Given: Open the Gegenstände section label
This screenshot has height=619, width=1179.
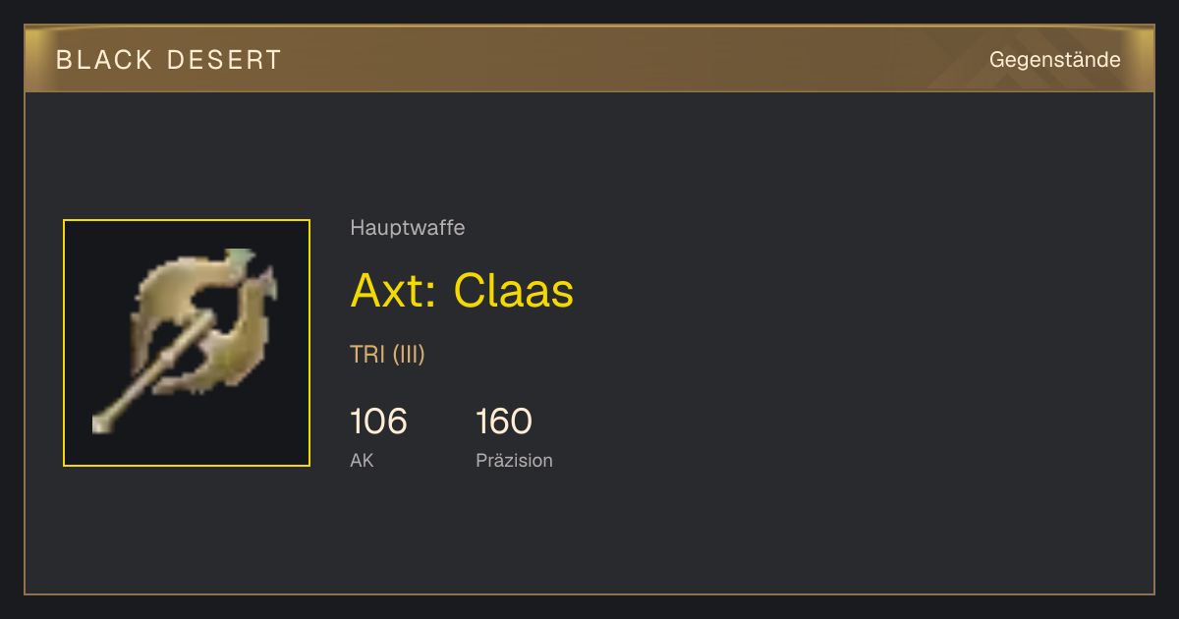Looking at the screenshot, I should (x=1055, y=60).
